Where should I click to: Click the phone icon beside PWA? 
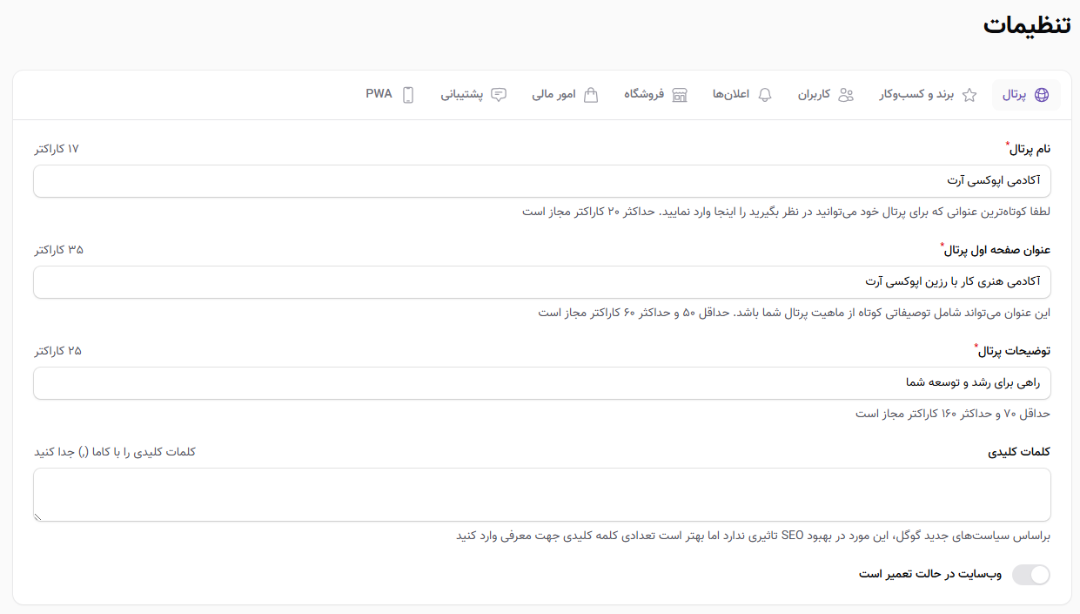tap(408, 95)
